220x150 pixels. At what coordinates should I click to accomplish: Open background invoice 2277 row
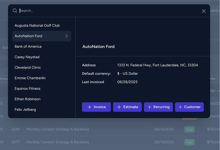pyautogui.click(x=110, y=142)
